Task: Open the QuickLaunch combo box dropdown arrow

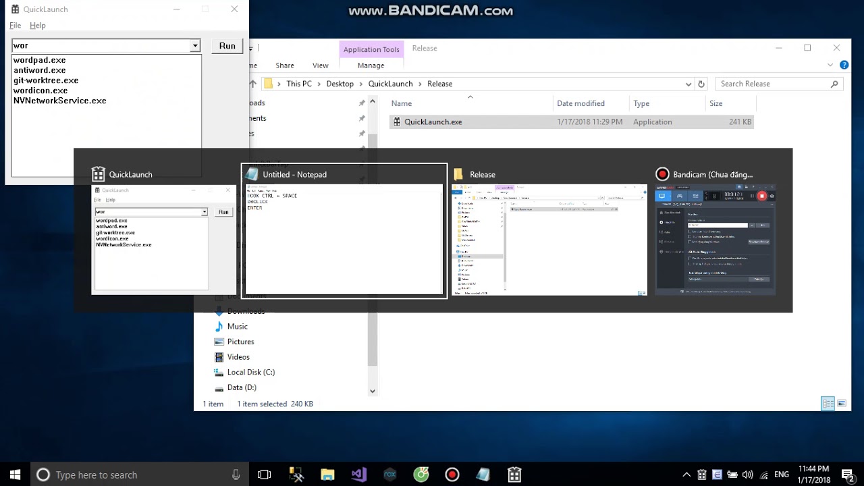Action: 195,46
